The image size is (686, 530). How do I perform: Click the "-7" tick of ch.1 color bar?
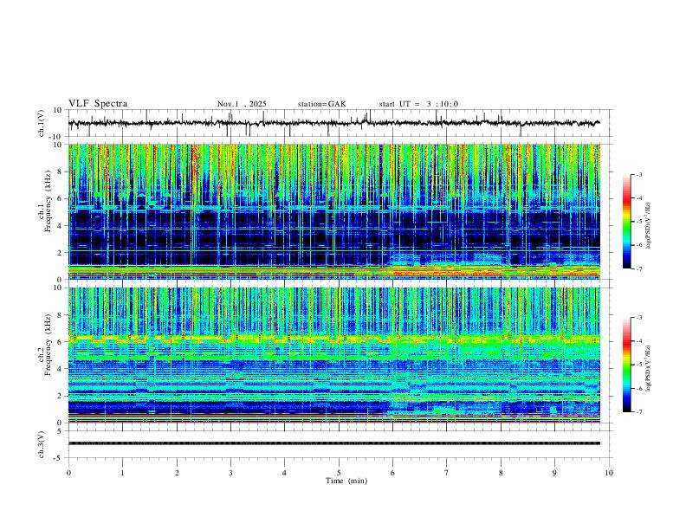tap(639, 268)
